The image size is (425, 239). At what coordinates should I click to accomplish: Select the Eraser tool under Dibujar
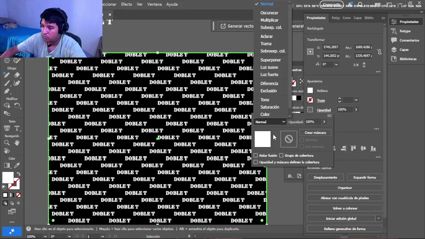pyautogui.click(x=17, y=75)
